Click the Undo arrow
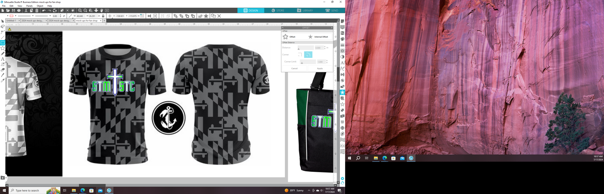The width and height of the screenshot is (604, 194). point(44,10)
